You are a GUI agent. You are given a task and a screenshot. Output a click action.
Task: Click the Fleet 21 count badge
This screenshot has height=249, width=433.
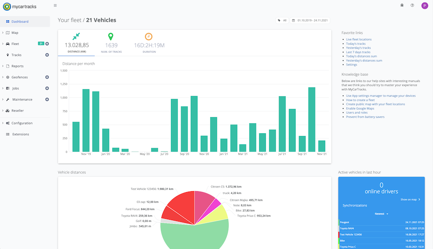click(x=41, y=44)
